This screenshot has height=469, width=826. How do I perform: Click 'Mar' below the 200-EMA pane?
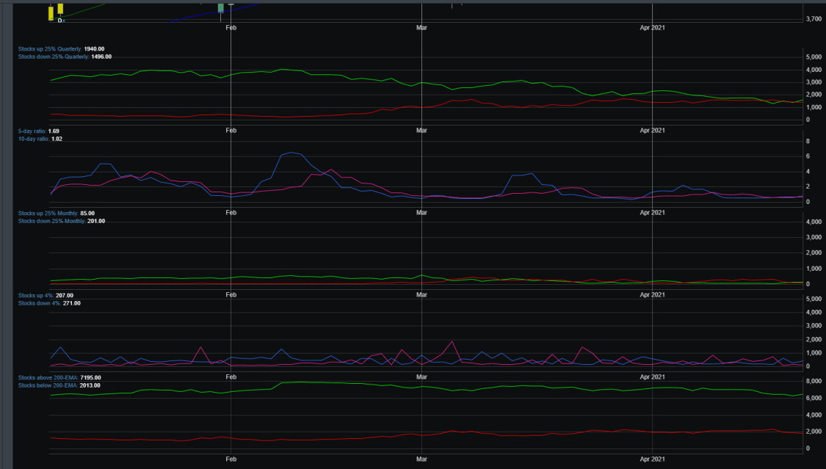point(421,459)
